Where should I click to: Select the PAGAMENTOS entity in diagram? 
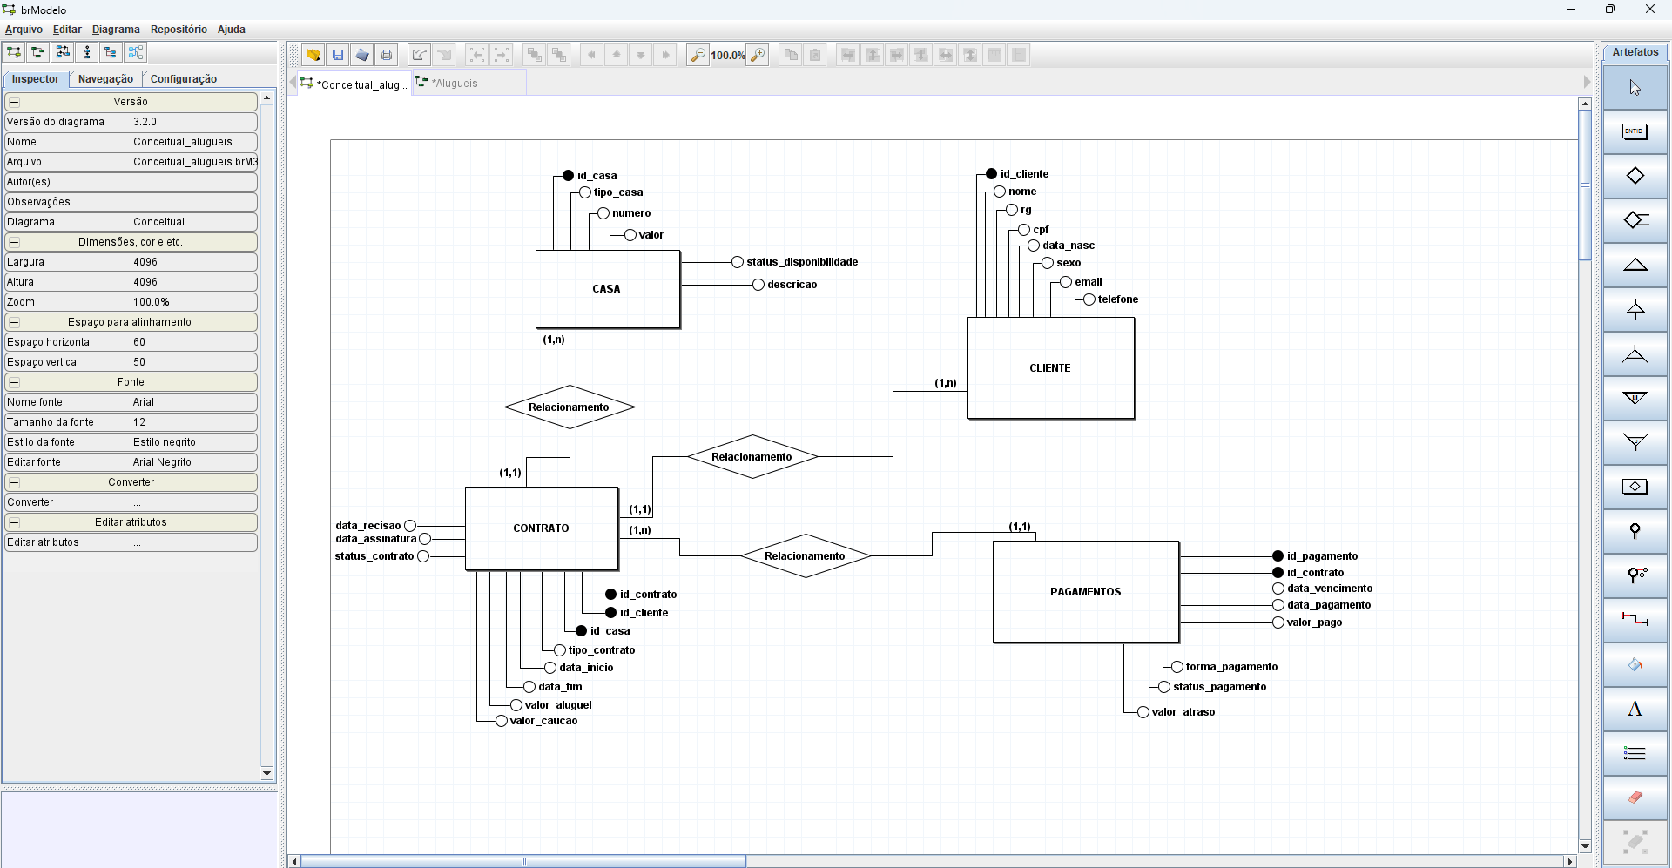[1086, 592]
